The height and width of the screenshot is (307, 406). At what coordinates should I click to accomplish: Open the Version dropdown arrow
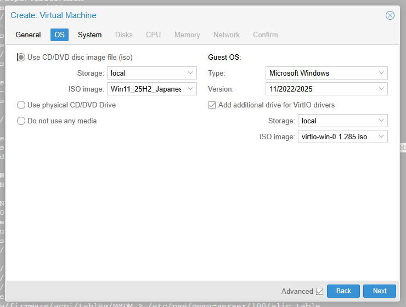[x=381, y=89]
